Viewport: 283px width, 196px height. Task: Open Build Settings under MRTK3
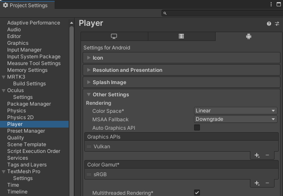click(29, 84)
